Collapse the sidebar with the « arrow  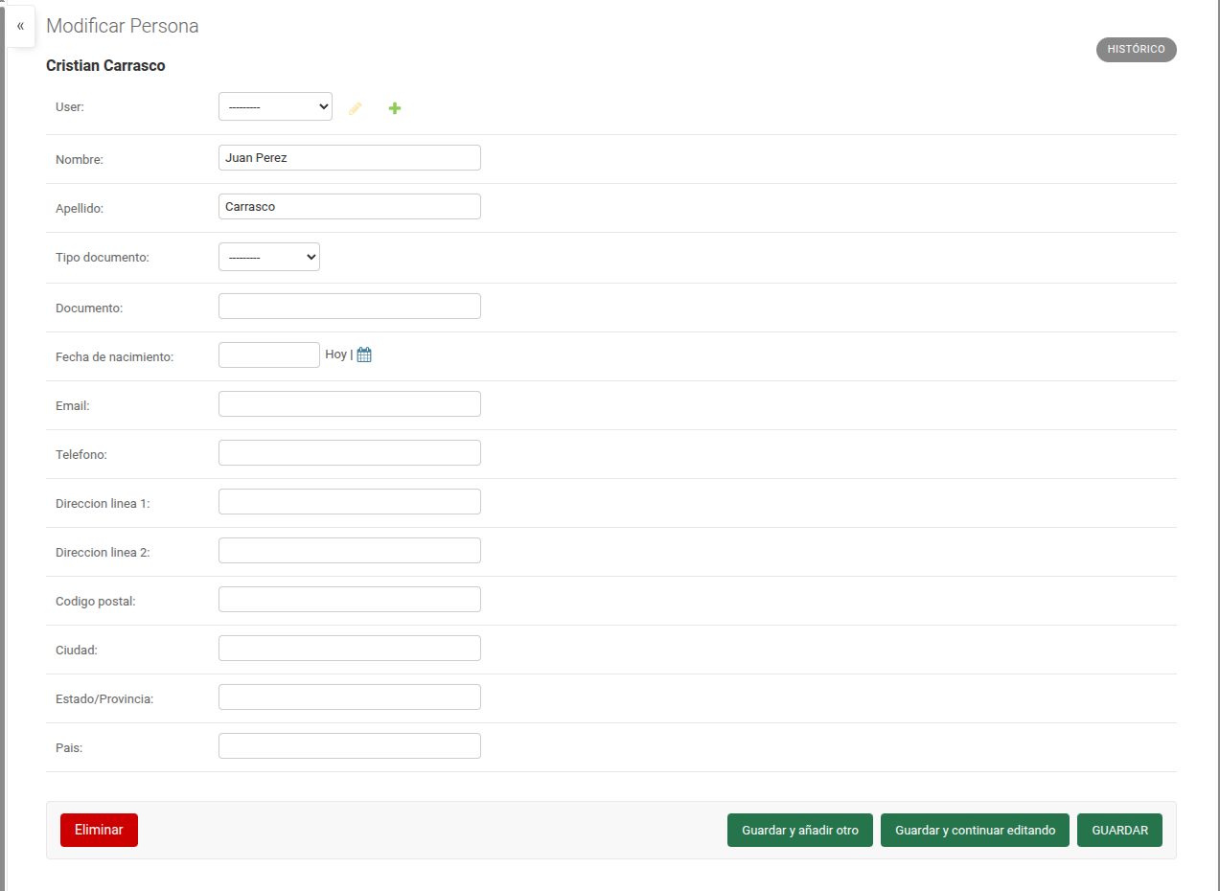(20, 26)
